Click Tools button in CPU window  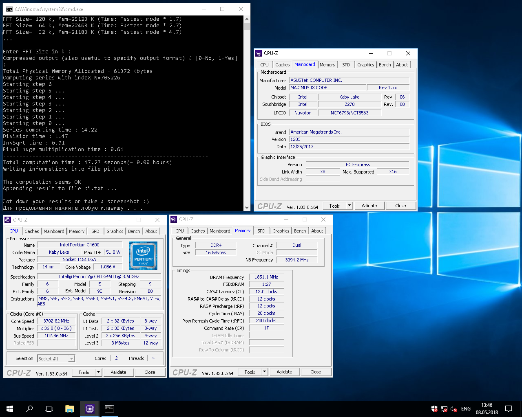tap(84, 372)
